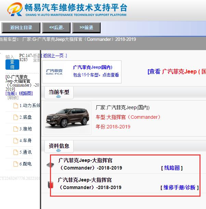Click the 返回主目录 button
Screen dimensions: 206x209
pyautogui.click(x=21, y=27)
